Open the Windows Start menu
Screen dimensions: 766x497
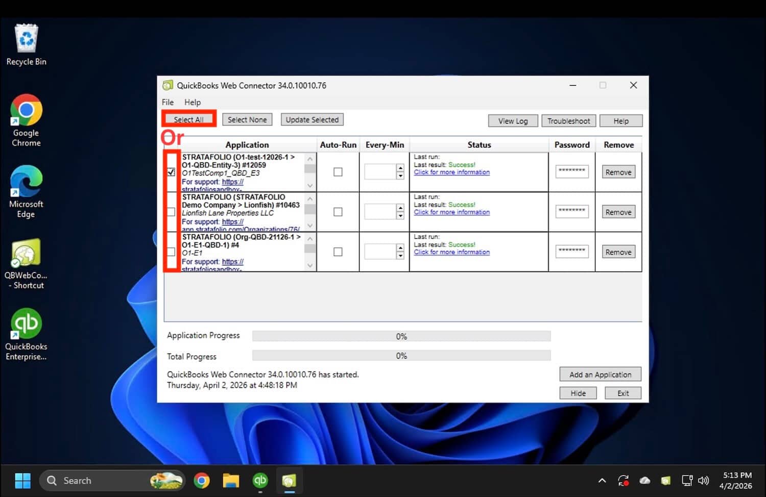(22, 481)
